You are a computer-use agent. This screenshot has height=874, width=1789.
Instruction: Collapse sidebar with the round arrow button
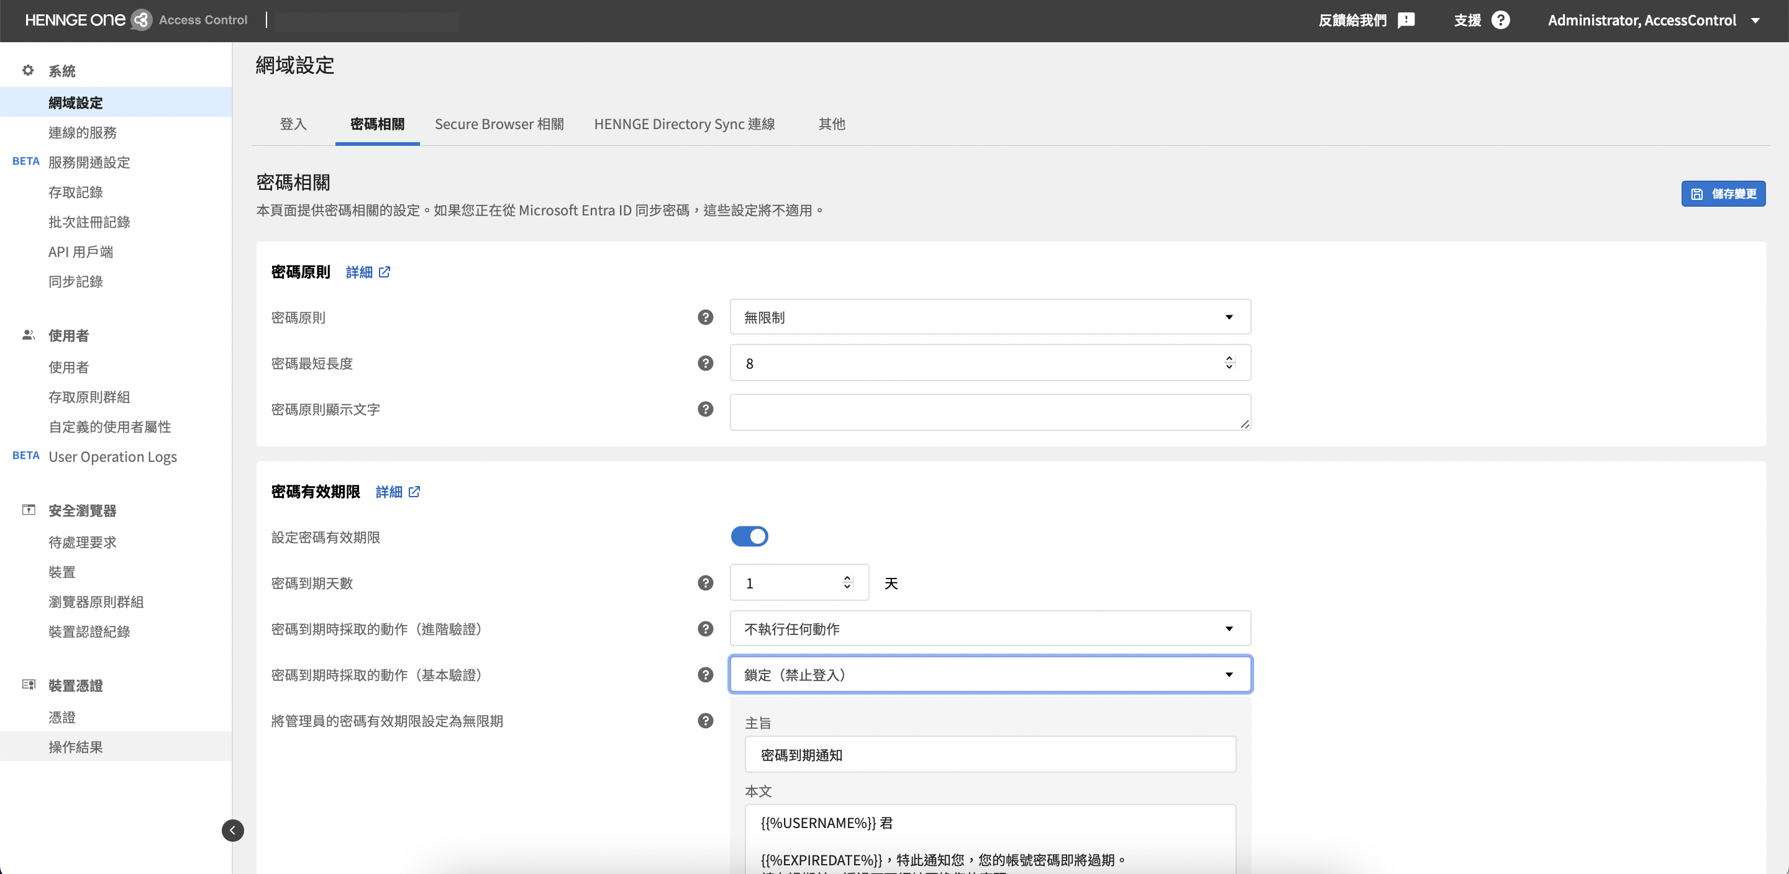(233, 829)
